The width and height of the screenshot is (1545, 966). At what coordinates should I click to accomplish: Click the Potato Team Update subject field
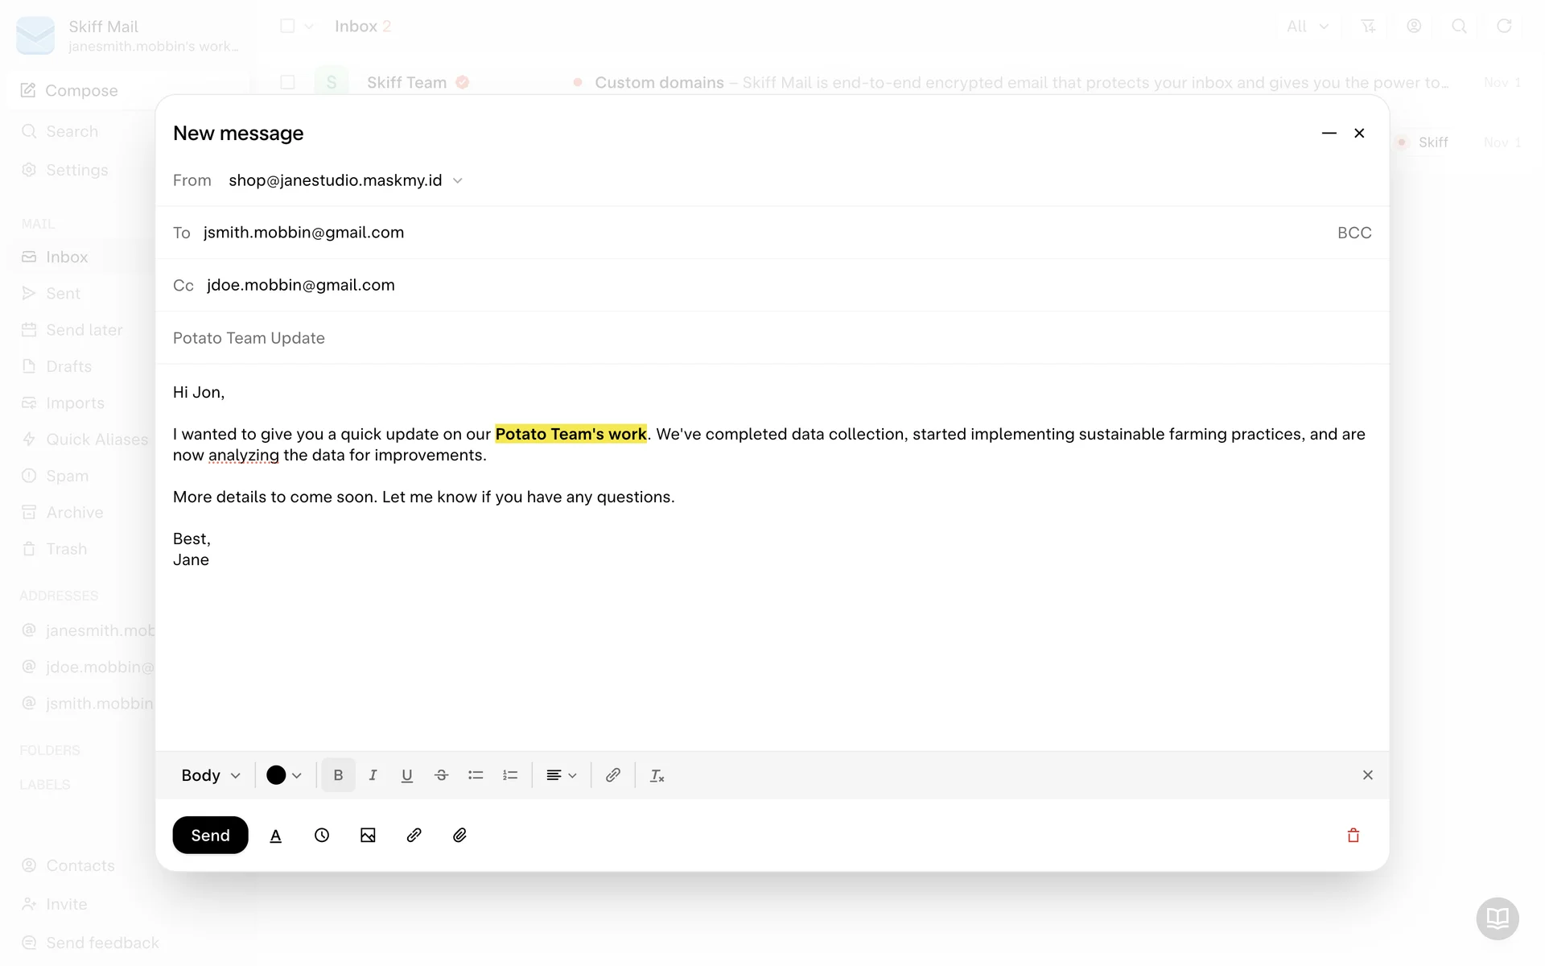[249, 338]
